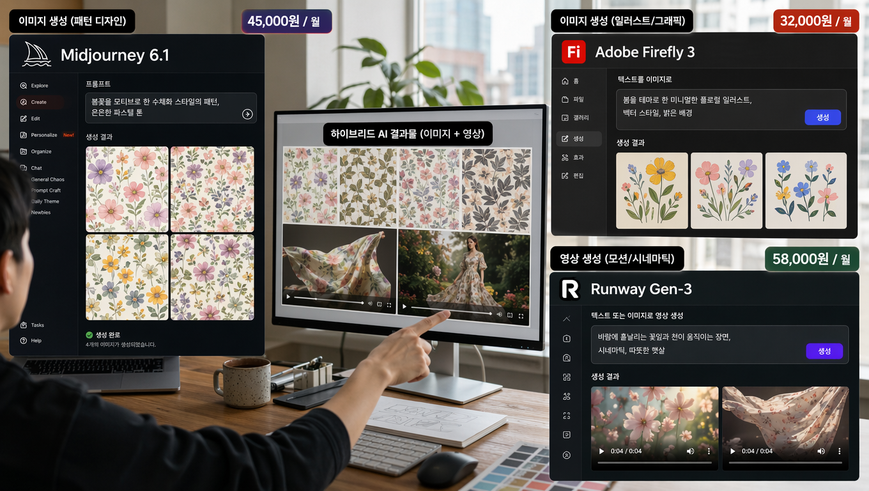Seek on the Runway fabric video progress bar
This screenshot has width=869, height=491.
point(785,462)
